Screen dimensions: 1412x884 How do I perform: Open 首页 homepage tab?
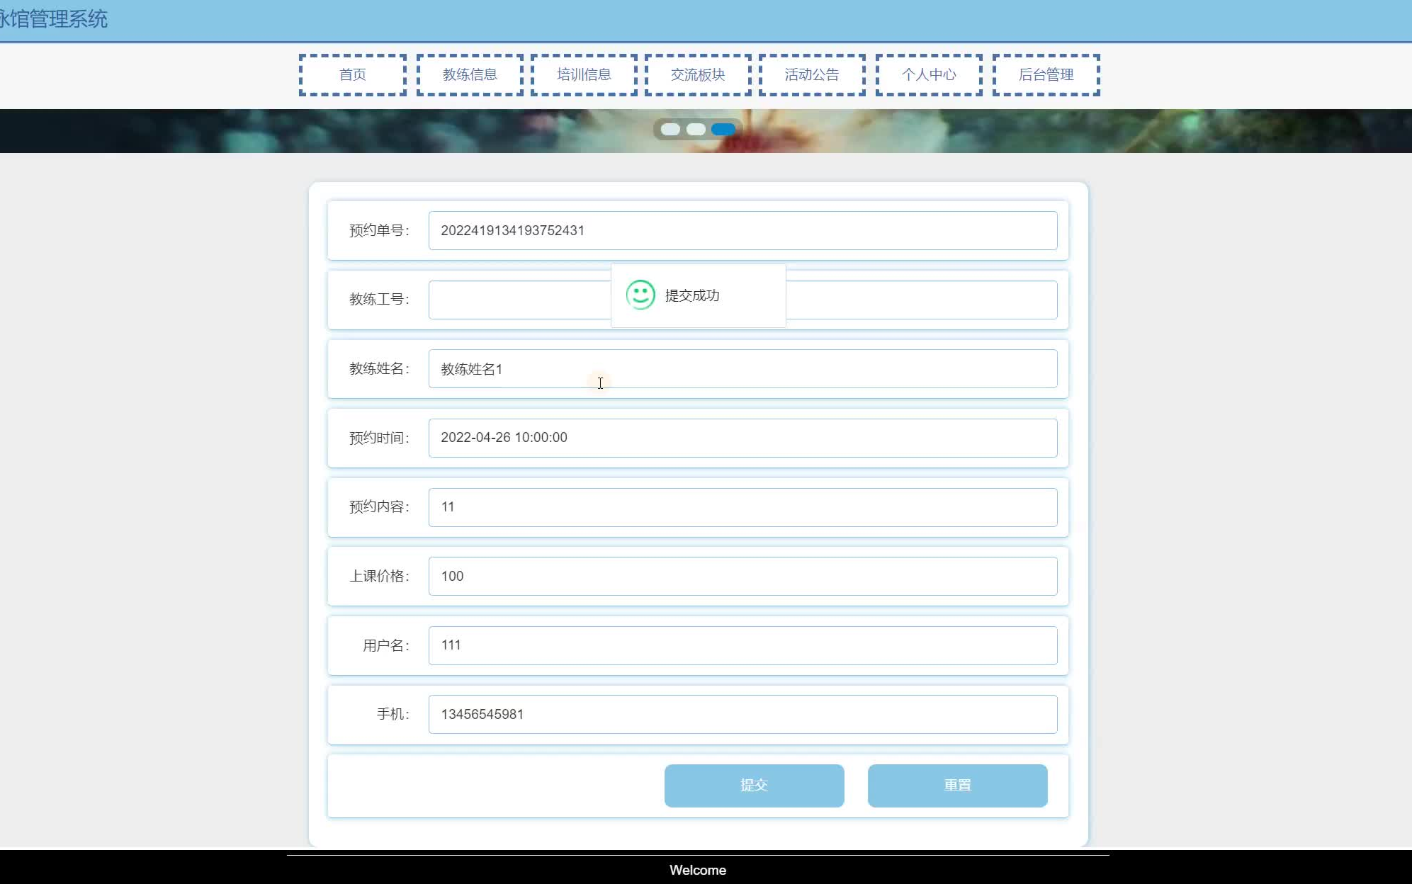353,74
